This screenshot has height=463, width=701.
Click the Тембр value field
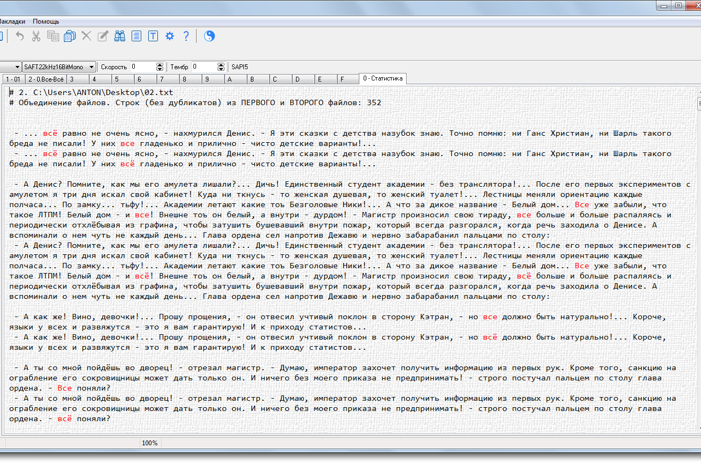204,67
